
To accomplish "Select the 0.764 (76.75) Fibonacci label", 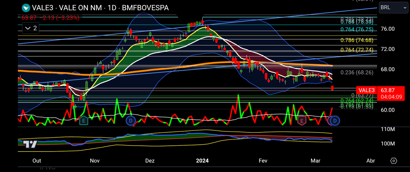I will (x=357, y=29).
